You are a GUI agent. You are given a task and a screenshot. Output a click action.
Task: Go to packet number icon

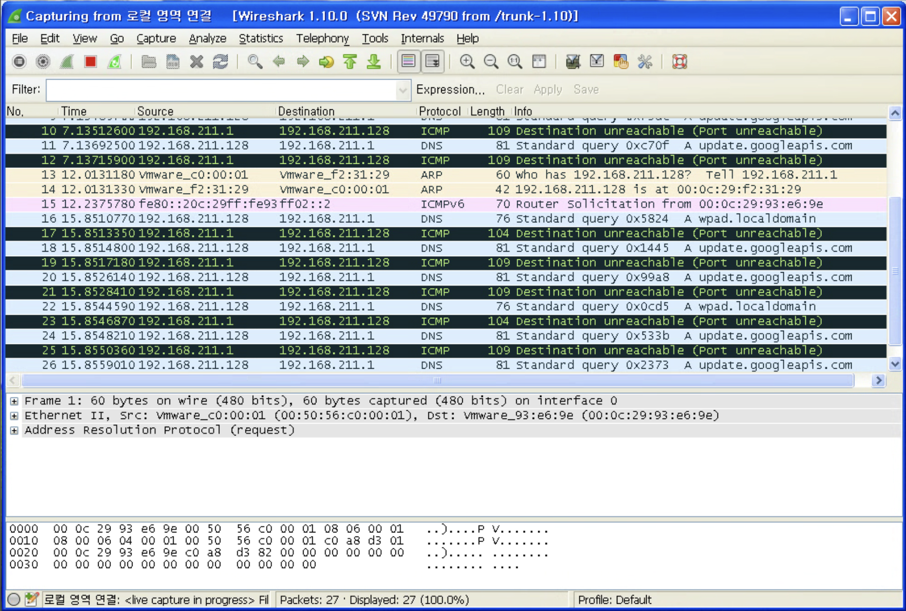[x=327, y=62]
